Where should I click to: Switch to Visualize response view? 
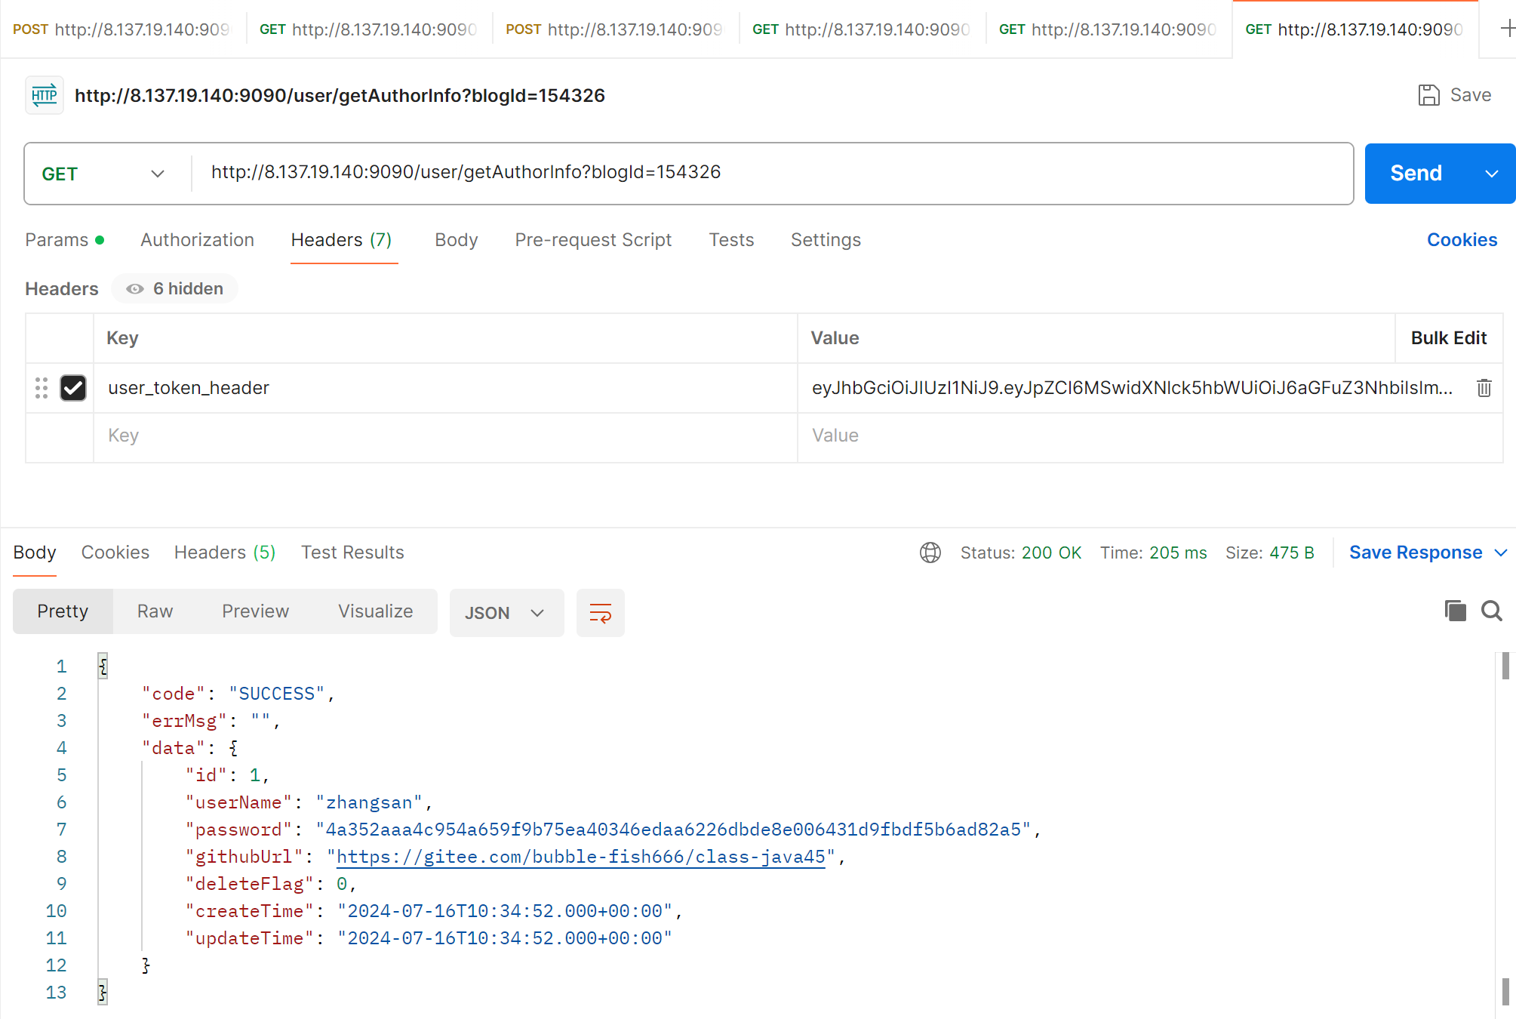coord(375,611)
